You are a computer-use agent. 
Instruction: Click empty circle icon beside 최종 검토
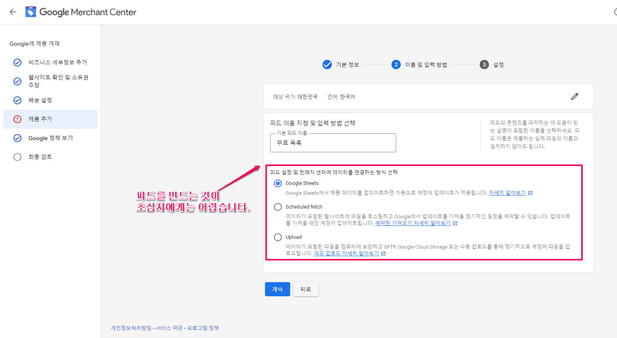(17, 157)
